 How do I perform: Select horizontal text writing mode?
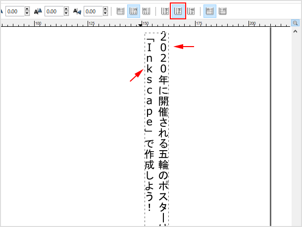120,11
